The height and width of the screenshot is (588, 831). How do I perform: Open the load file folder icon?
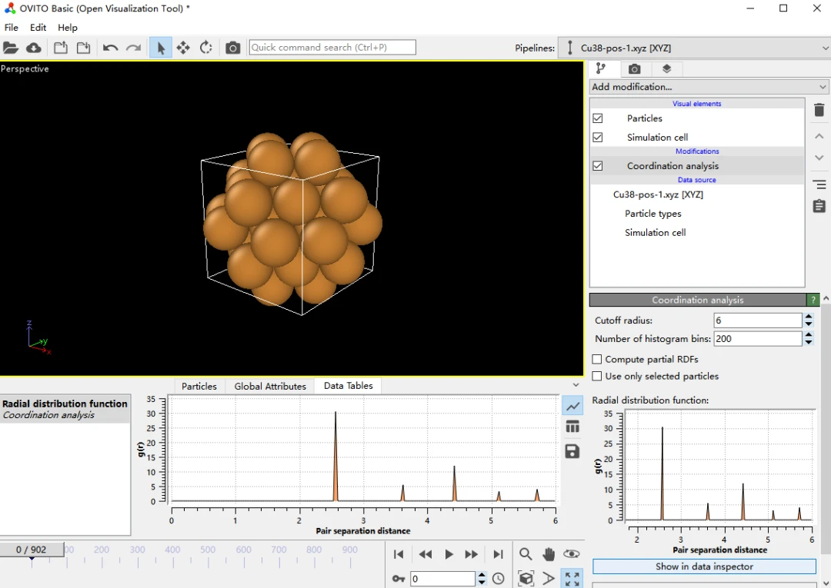pos(11,48)
